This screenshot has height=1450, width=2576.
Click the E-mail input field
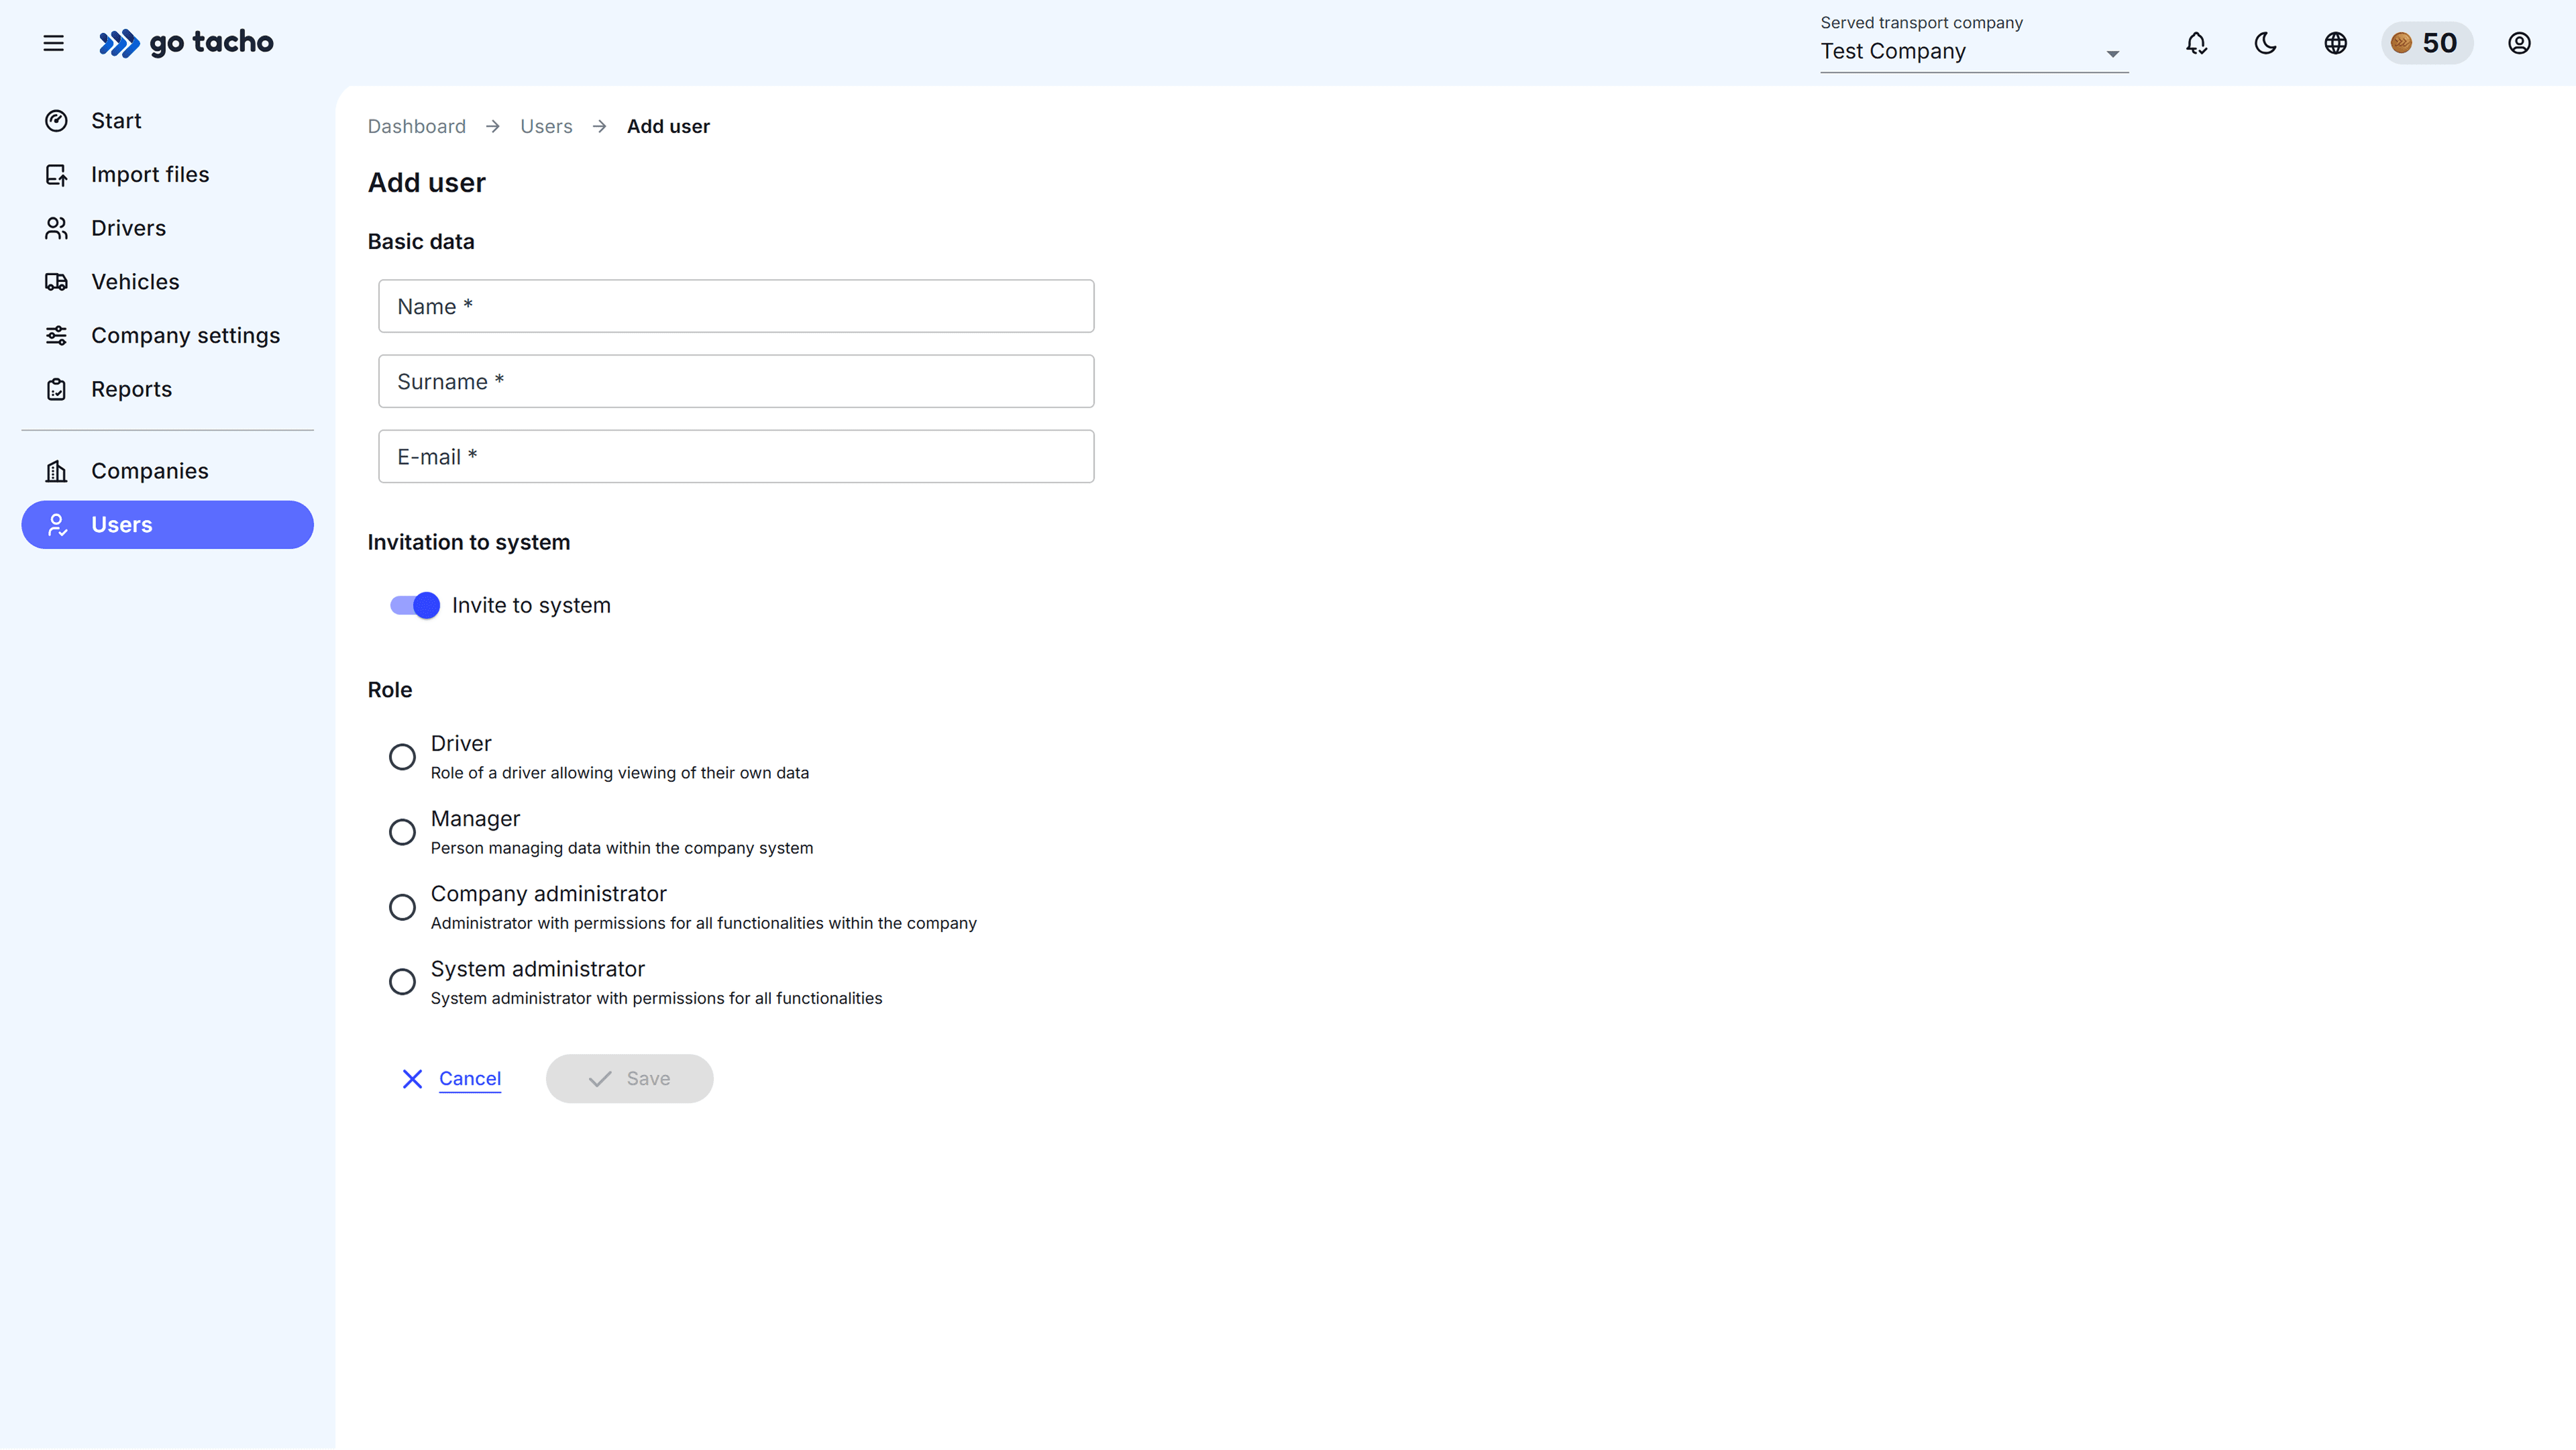(736, 456)
